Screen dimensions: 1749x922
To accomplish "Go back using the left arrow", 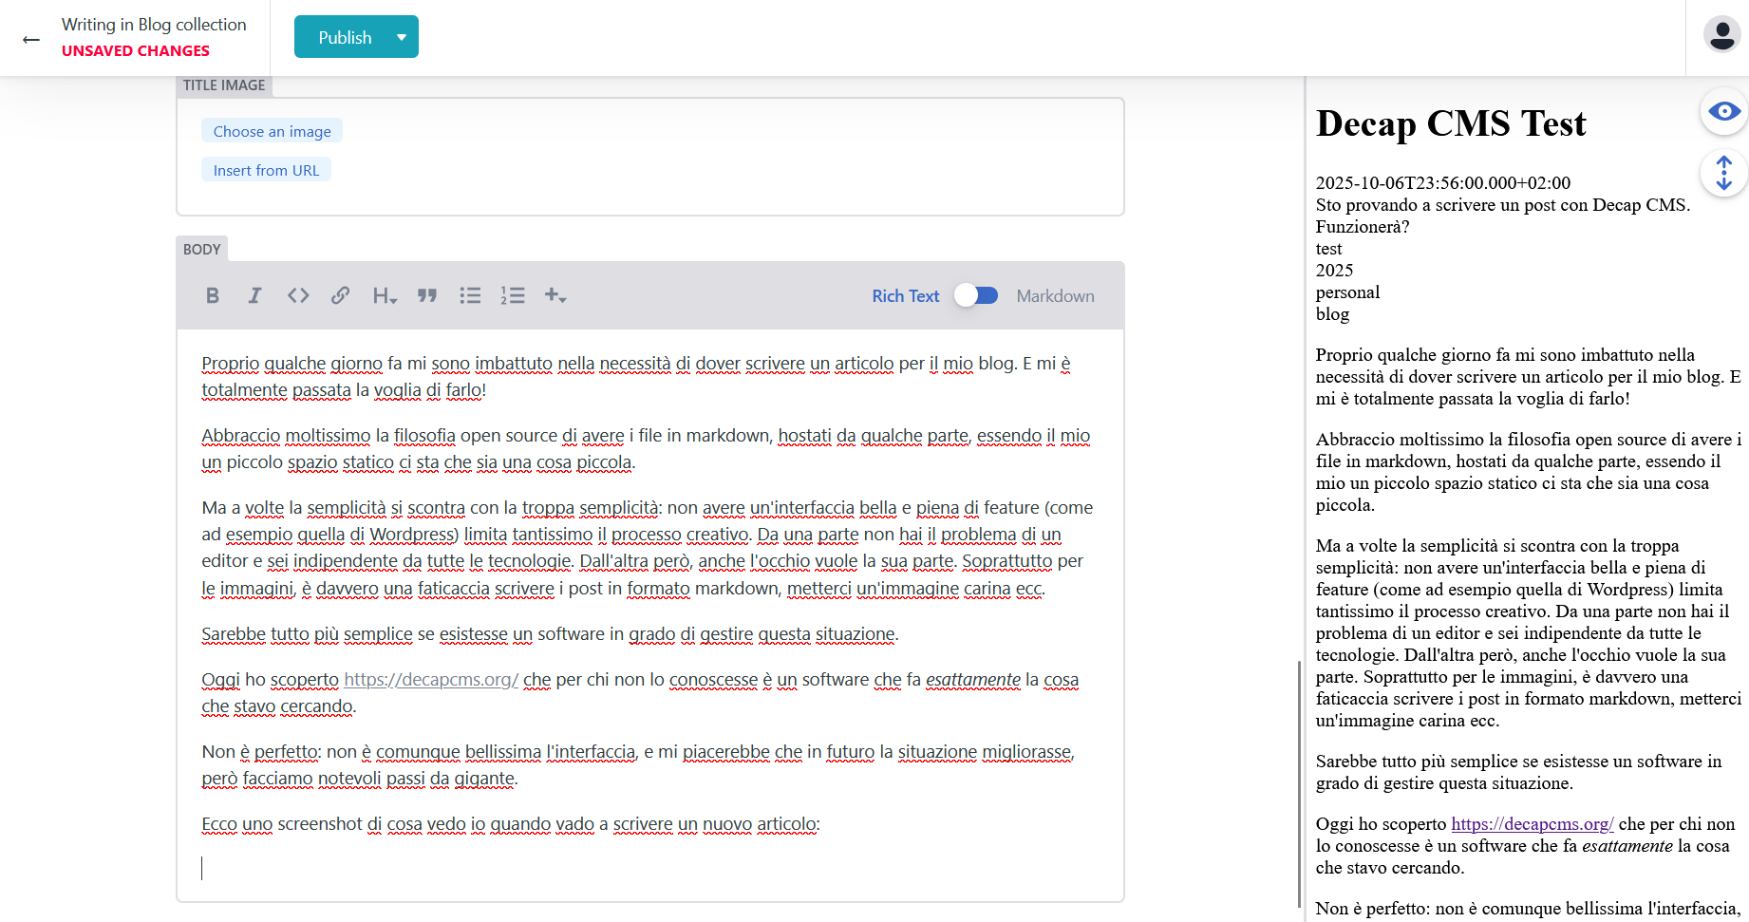I will click(31, 39).
